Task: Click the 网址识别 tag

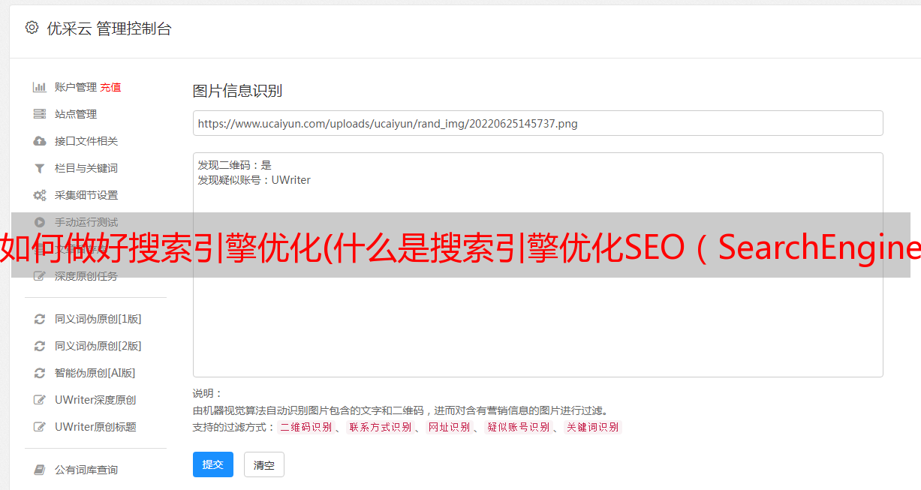Action: coord(449,427)
